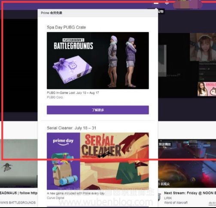
Task: Click the PUBG Corp. publisher name
Action: 55,97
